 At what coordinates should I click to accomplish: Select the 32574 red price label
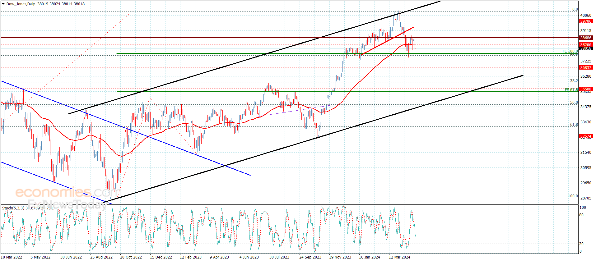point(586,136)
